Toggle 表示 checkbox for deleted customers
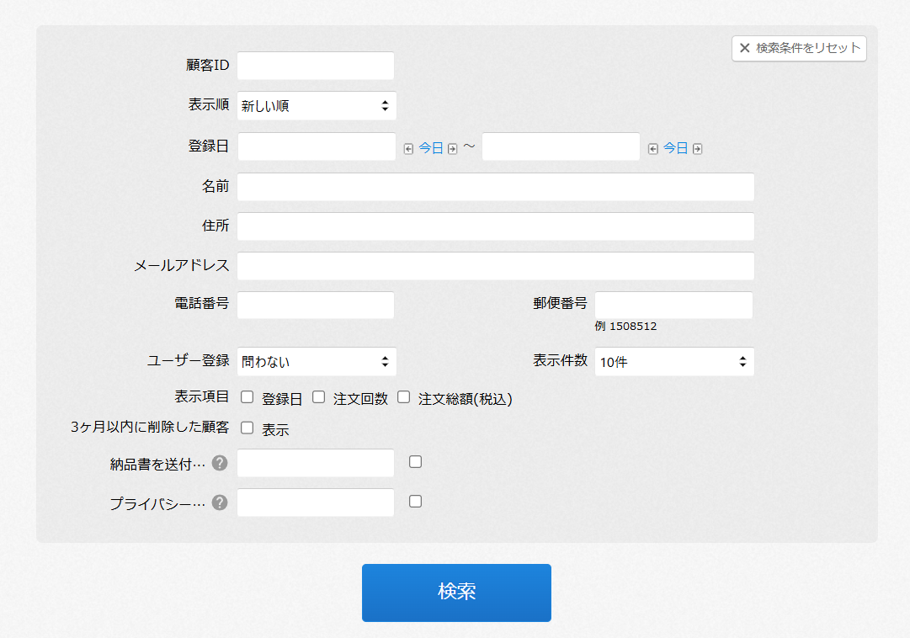910x638 pixels. pos(247,428)
